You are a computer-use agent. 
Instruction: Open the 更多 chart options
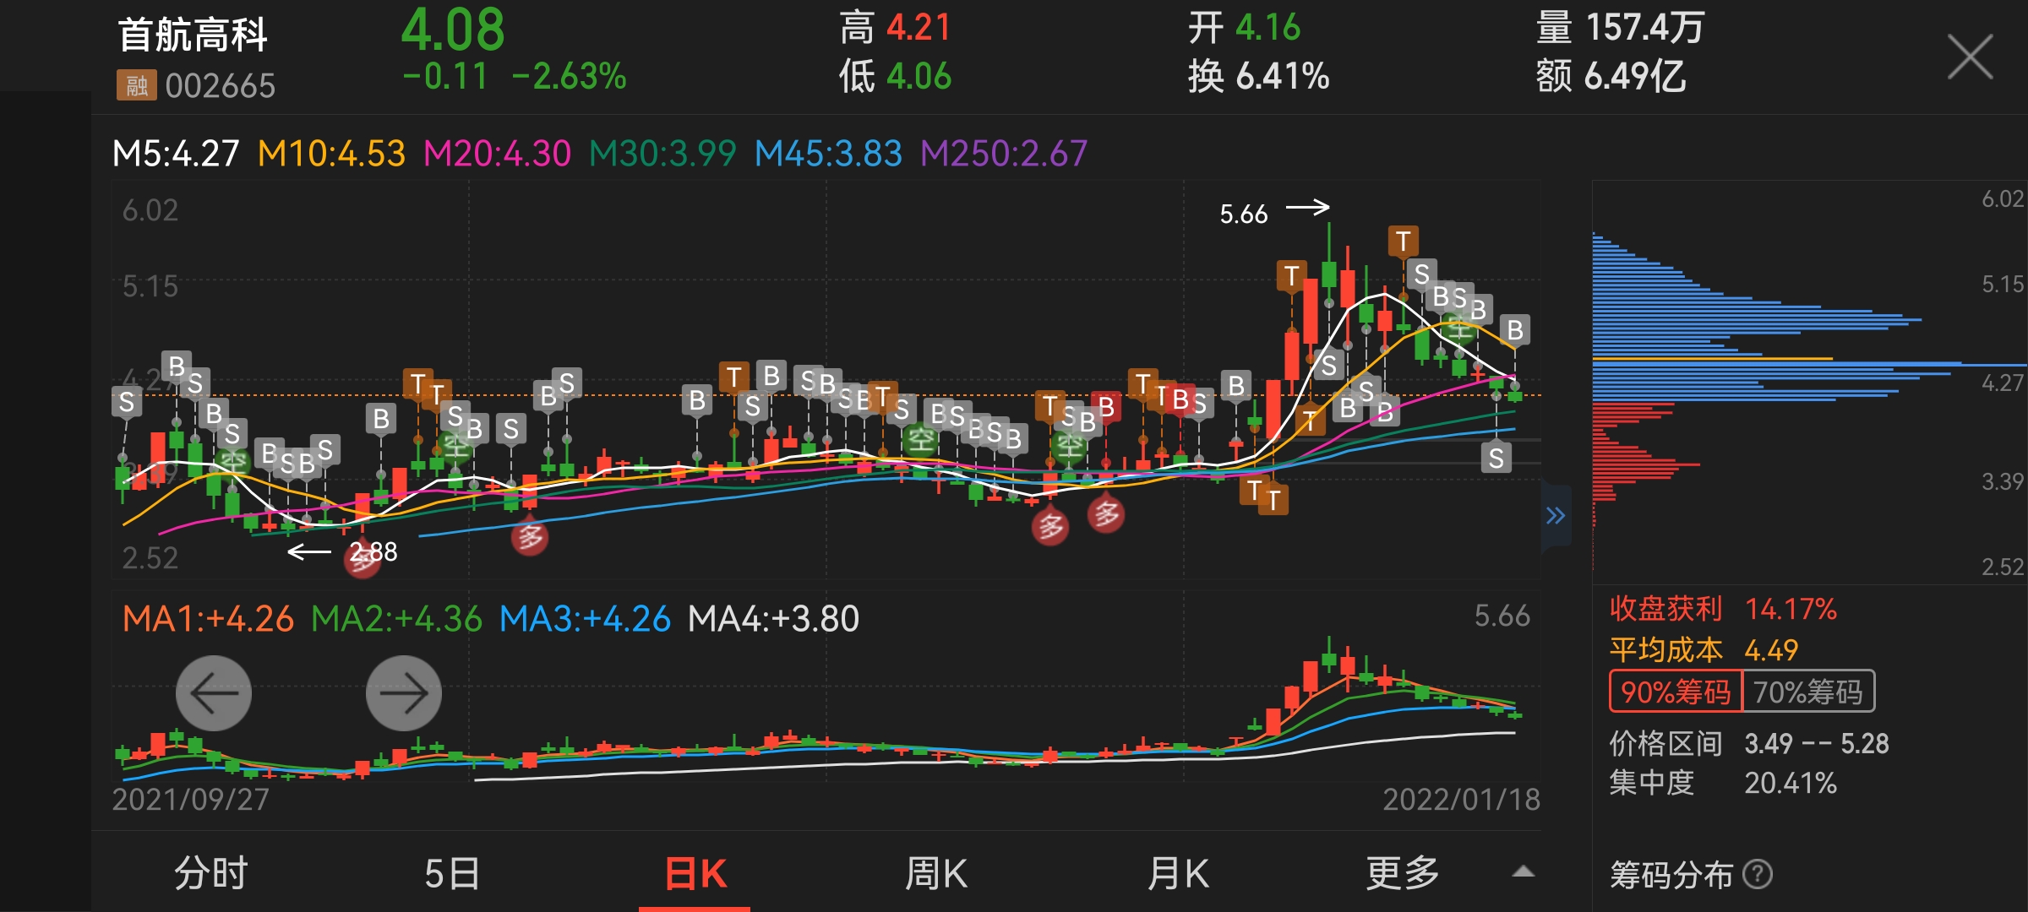[x=1403, y=873]
